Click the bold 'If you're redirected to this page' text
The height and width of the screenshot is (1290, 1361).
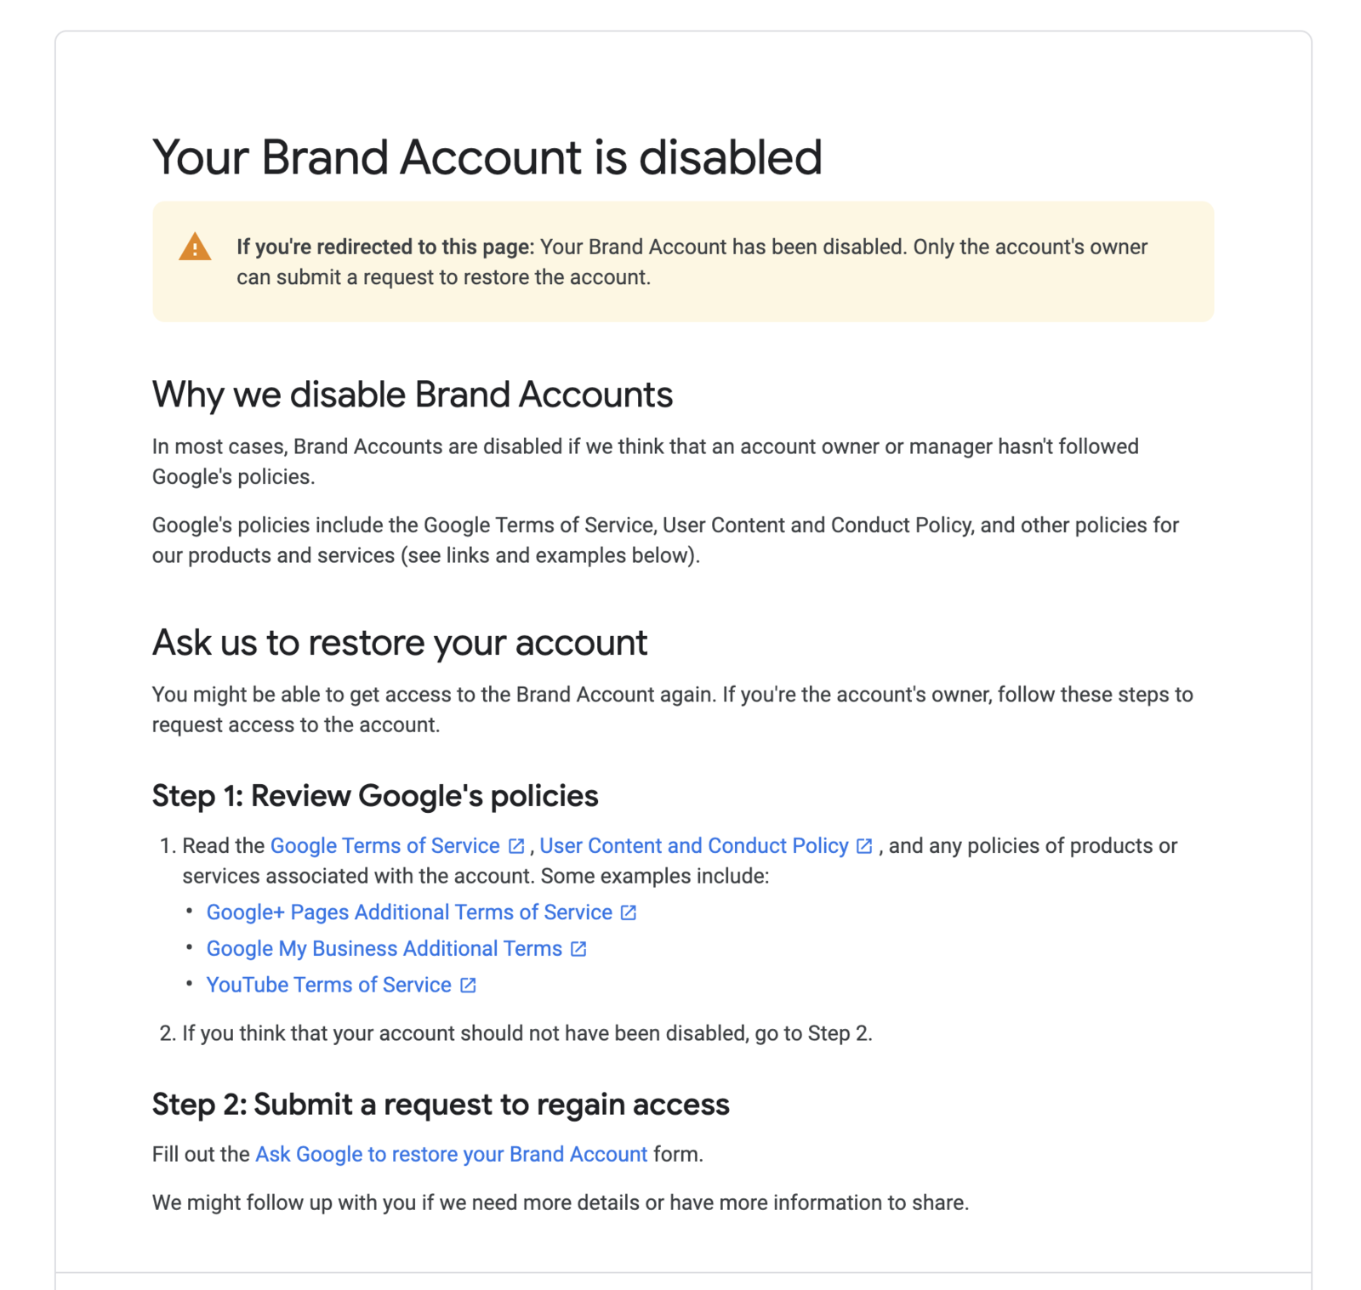385,247
